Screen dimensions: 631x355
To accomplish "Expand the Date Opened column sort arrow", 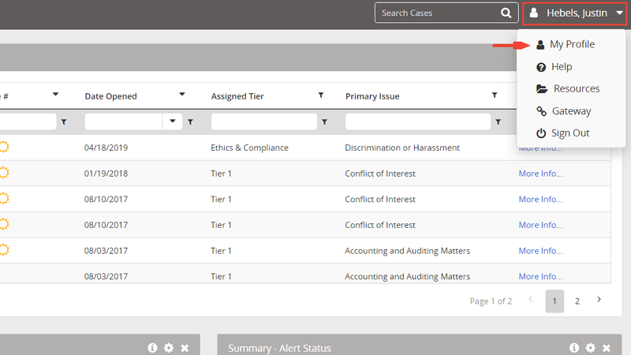I will coord(182,95).
